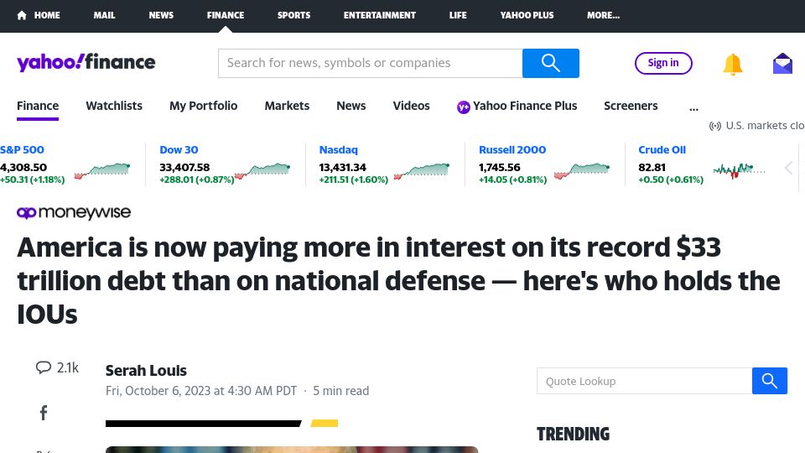The width and height of the screenshot is (805, 453).
Task: Open LIFE in the top bar
Action: (x=458, y=15)
